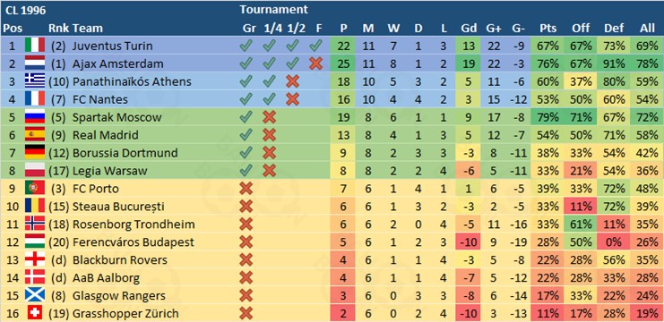This screenshot has width=664, height=322.
Task: Click the Norway flag for Rosenborg Trondheim
Action: pyautogui.click(x=35, y=224)
